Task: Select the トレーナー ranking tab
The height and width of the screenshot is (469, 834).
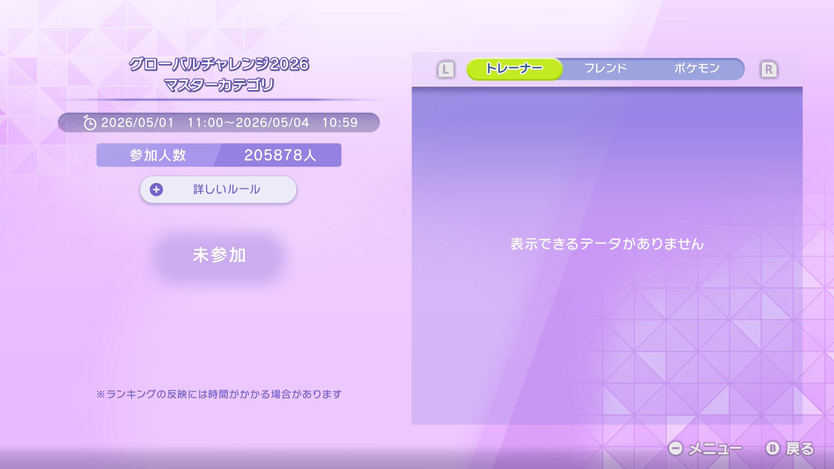Action: tap(514, 69)
